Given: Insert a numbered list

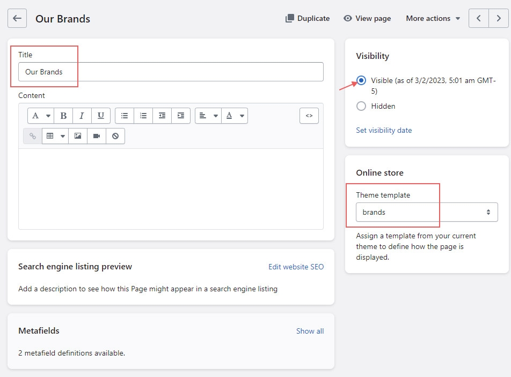Looking at the screenshot, I should point(143,116).
